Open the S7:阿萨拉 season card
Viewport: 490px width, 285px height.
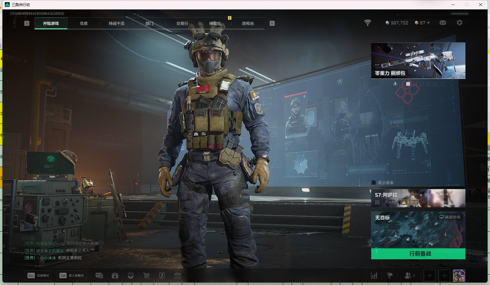click(418, 198)
